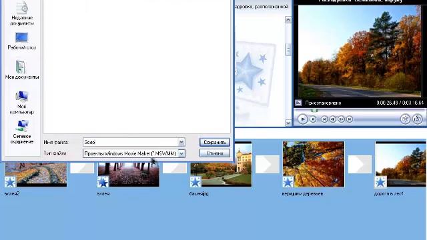This screenshot has width=427, height=240.
Task: Click the Сохранить button
Action: click(x=215, y=142)
